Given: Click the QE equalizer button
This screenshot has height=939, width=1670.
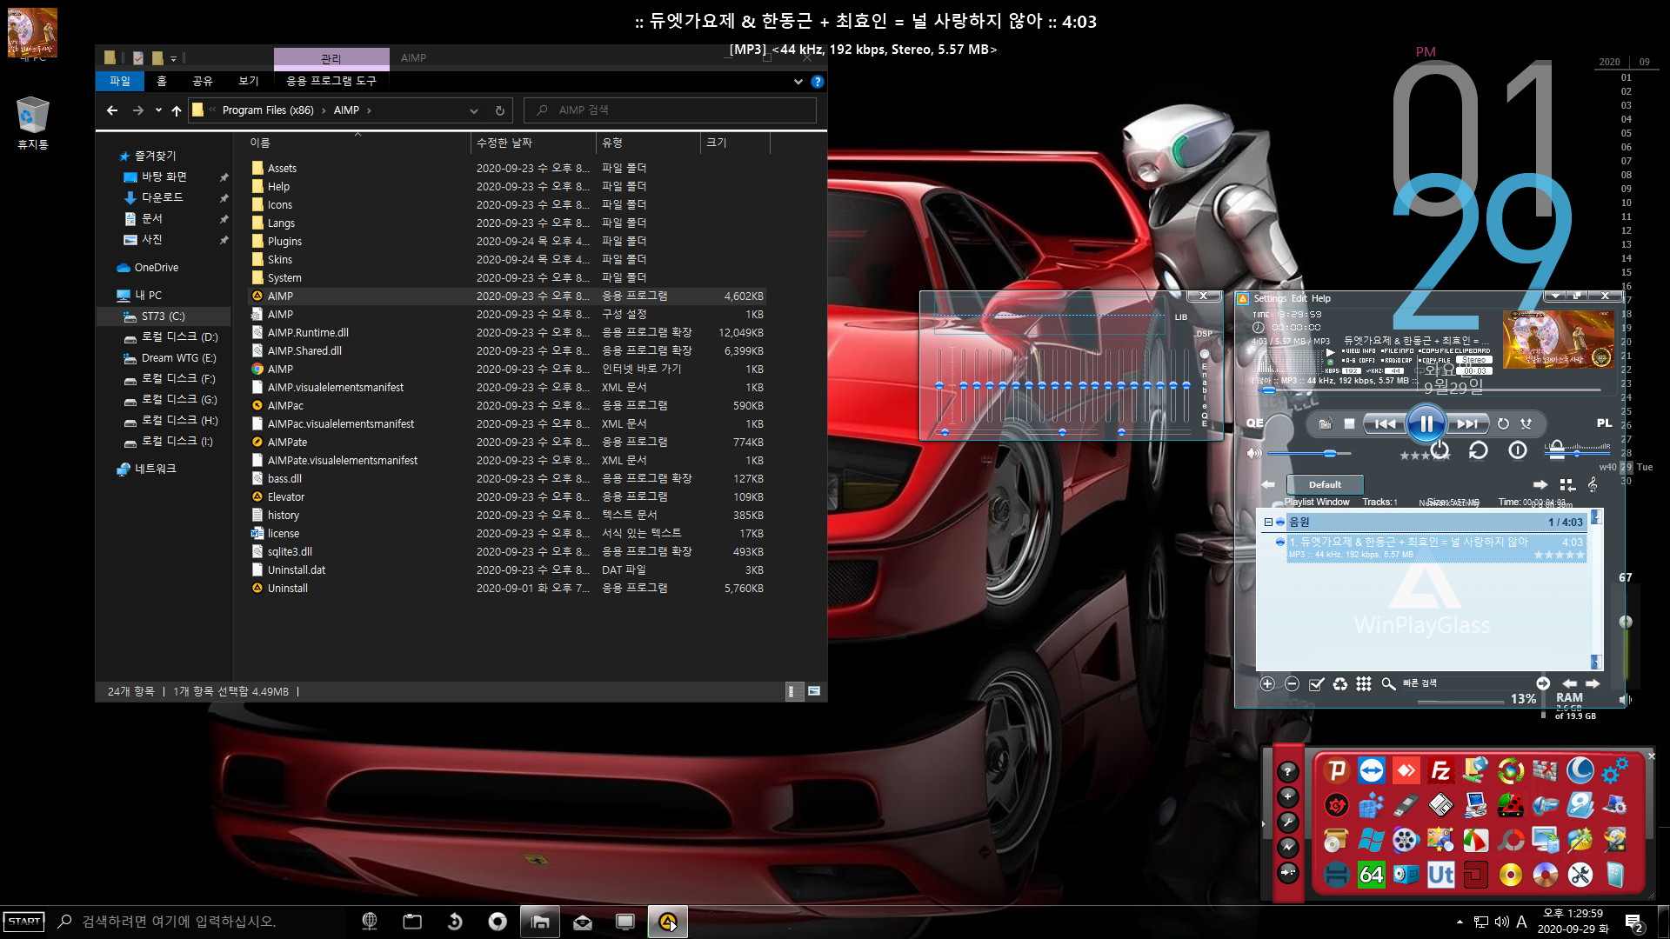Looking at the screenshot, I should 1255,423.
